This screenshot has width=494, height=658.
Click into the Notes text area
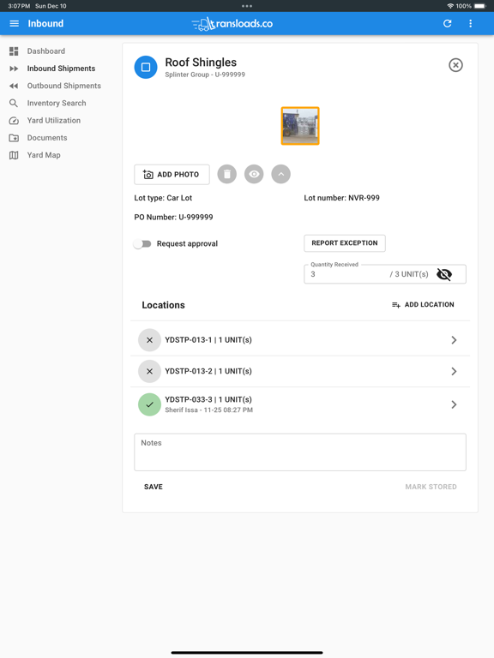[x=300, y=452]
